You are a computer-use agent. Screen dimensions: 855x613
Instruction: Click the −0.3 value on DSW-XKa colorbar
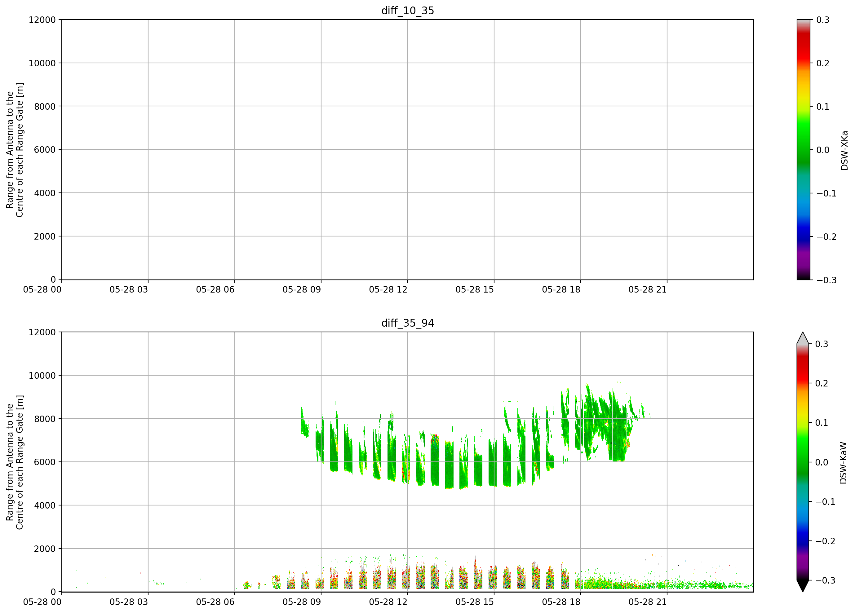tap(826, 280)
